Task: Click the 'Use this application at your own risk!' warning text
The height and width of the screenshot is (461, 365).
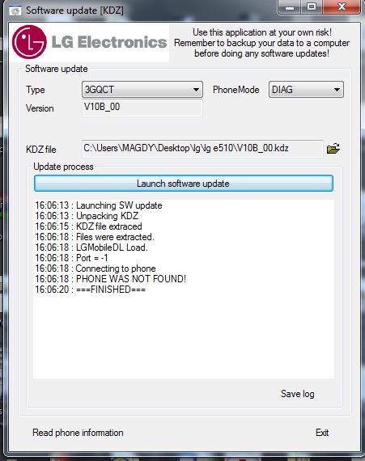Action: click(262, 32)
